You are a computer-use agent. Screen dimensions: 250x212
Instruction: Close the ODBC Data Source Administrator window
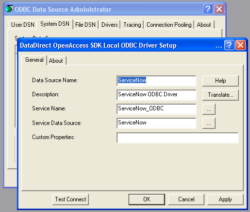point(219,9)
